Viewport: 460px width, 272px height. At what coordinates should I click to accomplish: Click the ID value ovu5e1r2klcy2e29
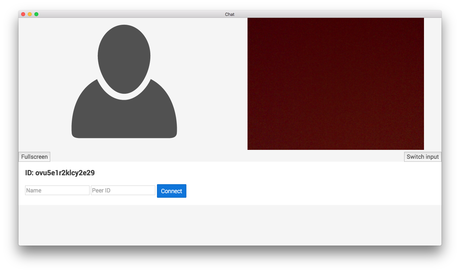65,173
